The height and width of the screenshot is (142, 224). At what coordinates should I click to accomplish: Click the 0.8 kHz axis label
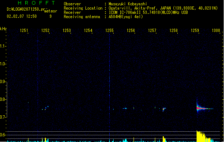(x=3, y=99)
